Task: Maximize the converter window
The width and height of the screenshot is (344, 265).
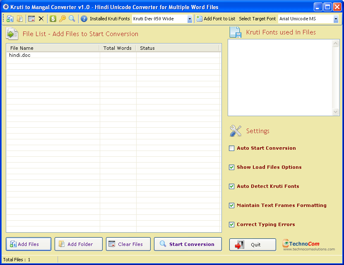Action: (x=327, y=7)
